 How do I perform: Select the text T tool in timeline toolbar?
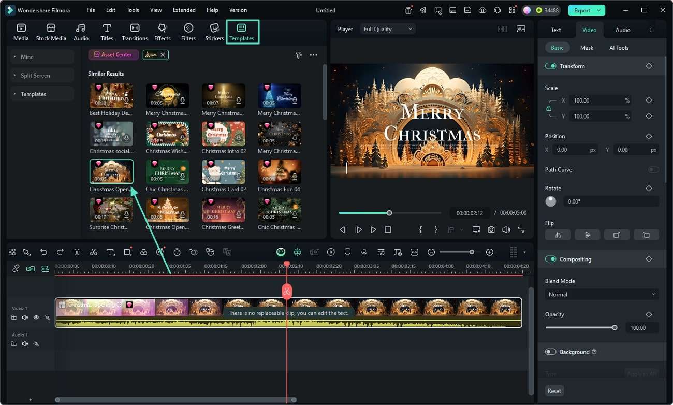pos(110,252)
